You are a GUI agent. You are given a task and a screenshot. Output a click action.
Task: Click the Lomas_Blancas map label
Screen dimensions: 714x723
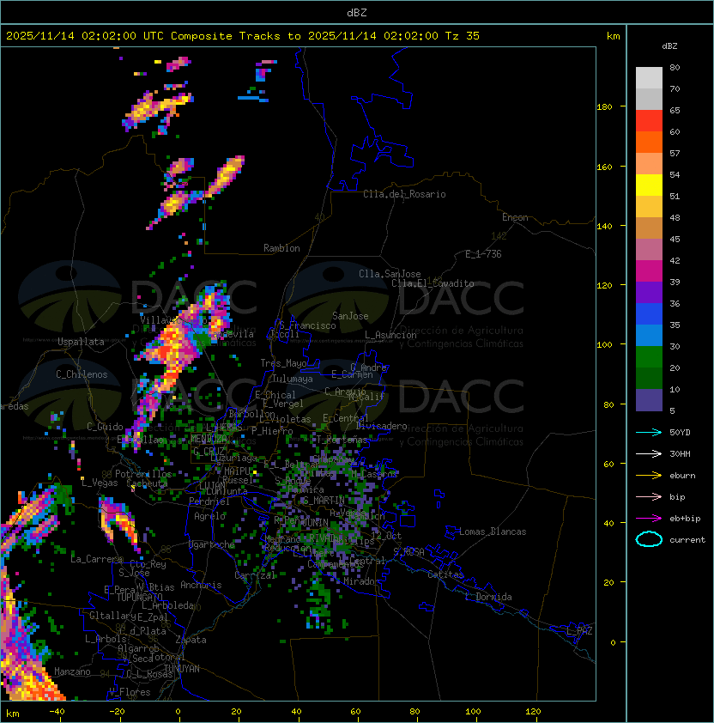click(x=493, y=532)
